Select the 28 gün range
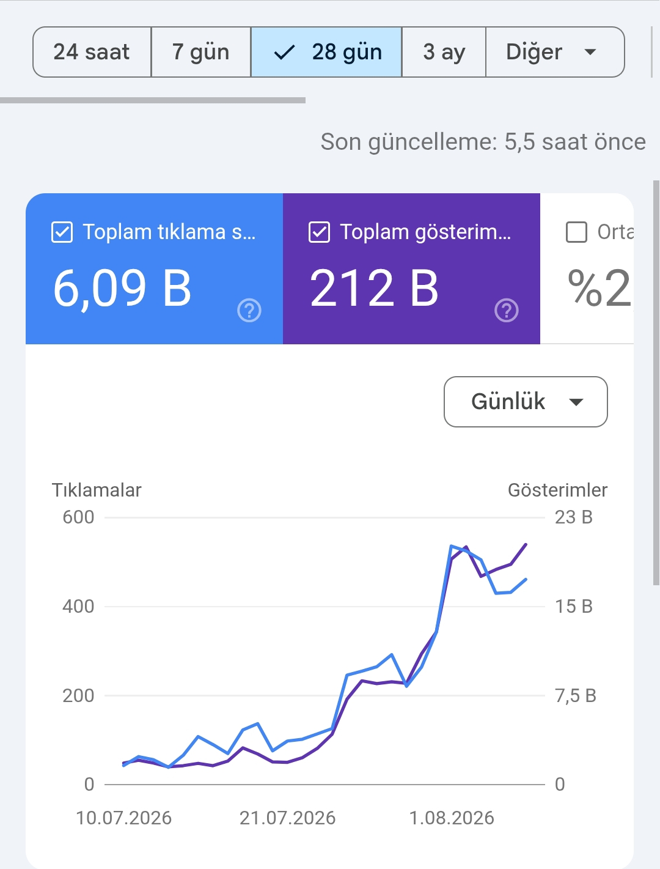This screenshot has height=869, width=660. pos(326,52)
